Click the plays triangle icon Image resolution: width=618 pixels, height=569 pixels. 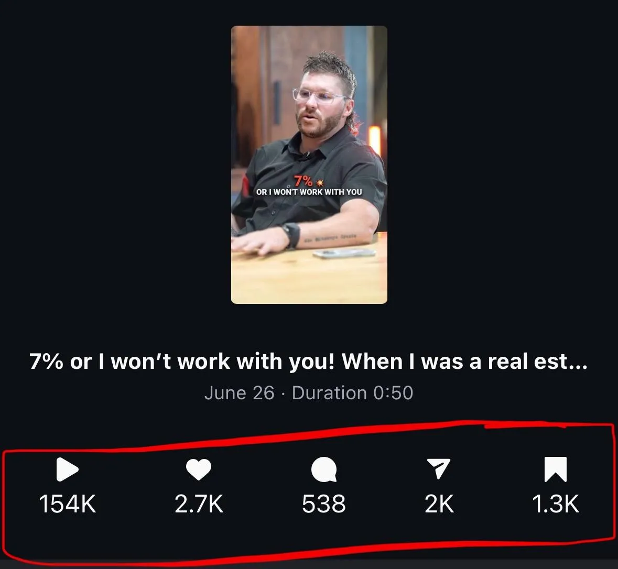pos(68,469)
